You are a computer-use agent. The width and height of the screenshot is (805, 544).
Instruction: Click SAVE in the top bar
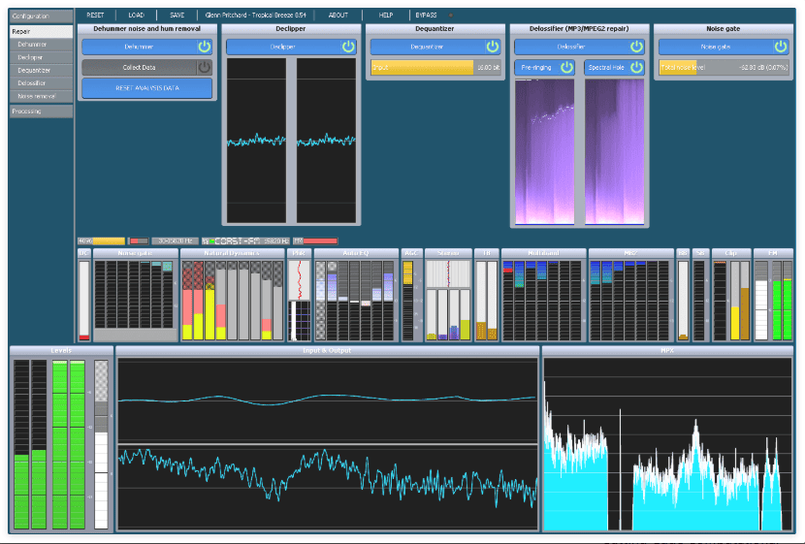pyautogui.click(x=177, y=16)
